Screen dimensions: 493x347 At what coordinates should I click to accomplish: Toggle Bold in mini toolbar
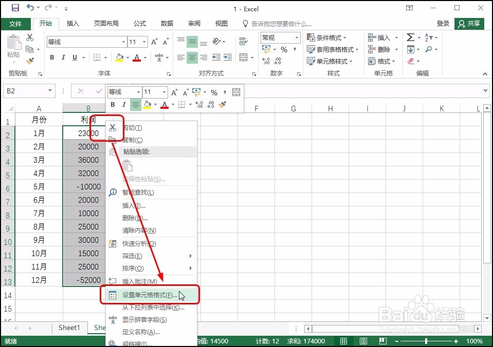click(x=113, y=105)
